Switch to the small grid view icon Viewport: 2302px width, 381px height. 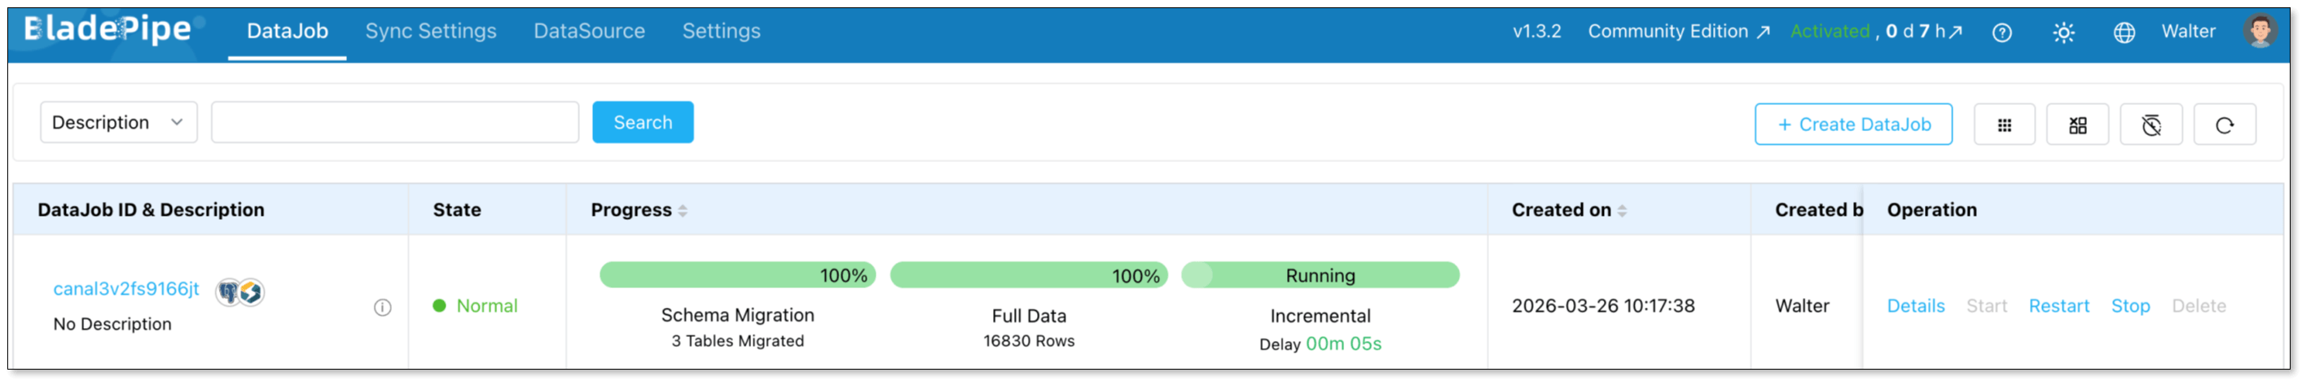coord(2005,125)
